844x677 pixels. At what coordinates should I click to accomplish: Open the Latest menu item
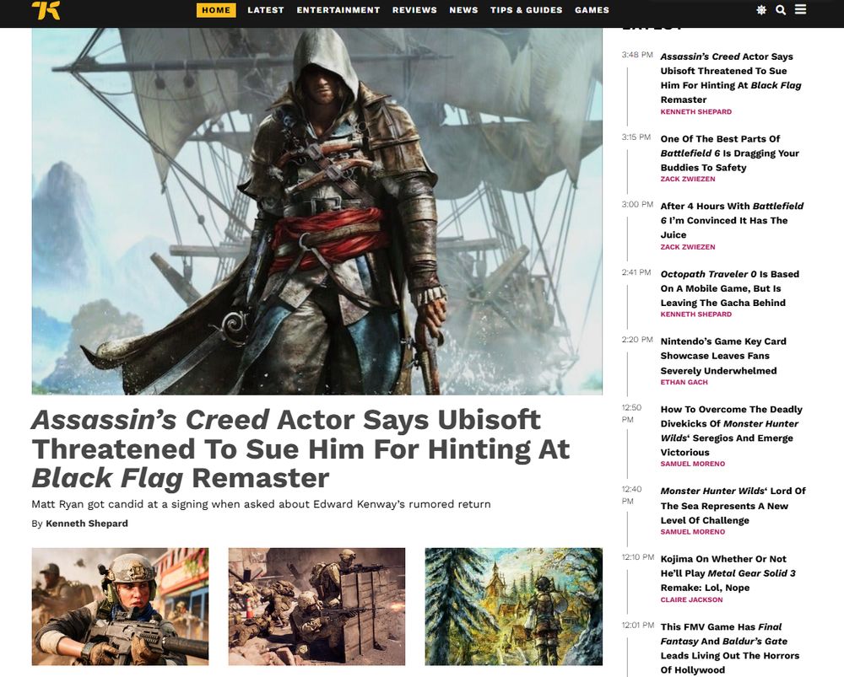[x=265, y=9]
